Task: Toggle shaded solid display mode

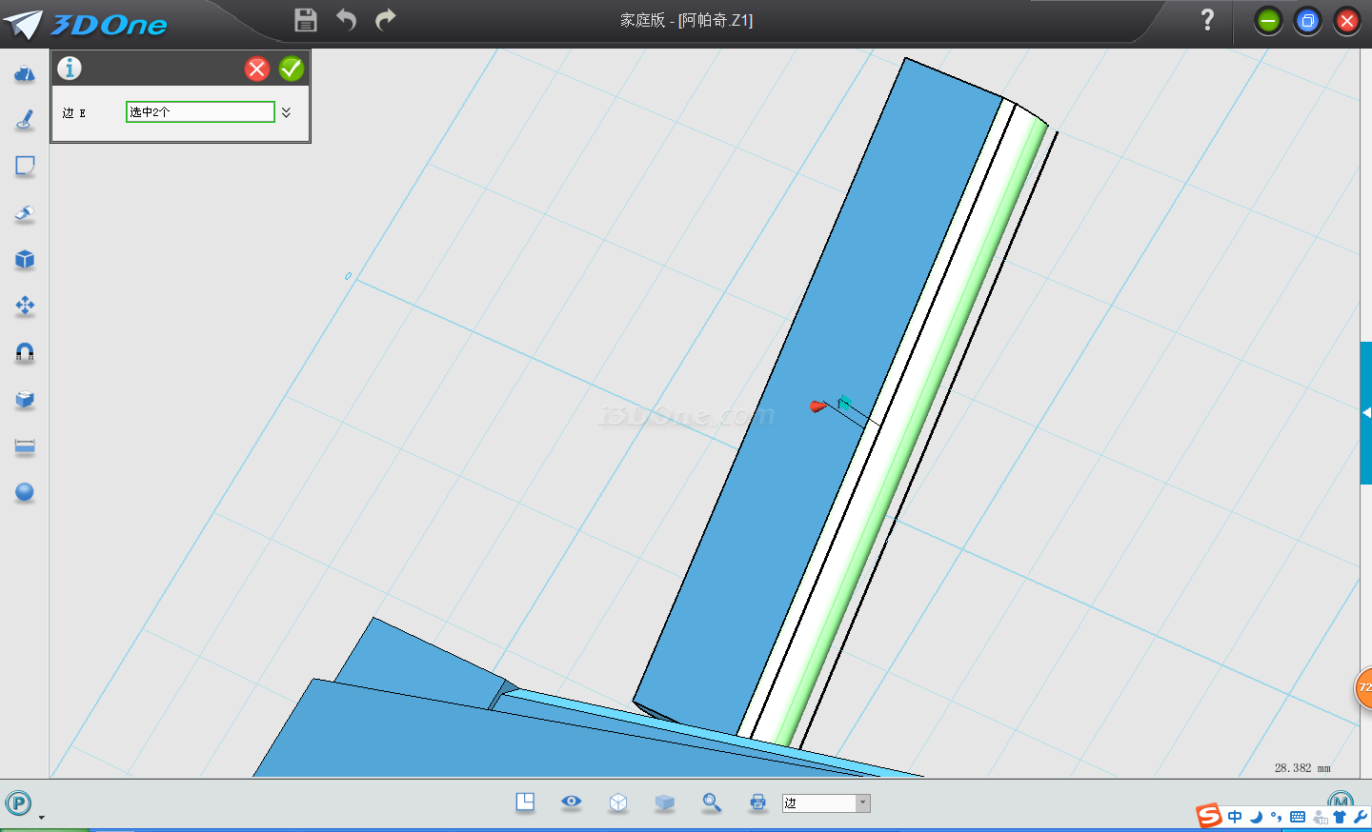Action: (x=665, y=802)
